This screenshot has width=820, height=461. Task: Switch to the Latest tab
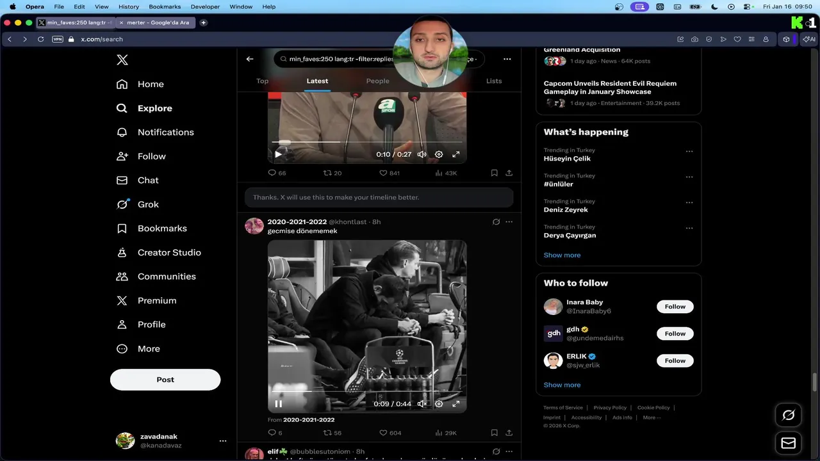(x=317, y=81)
